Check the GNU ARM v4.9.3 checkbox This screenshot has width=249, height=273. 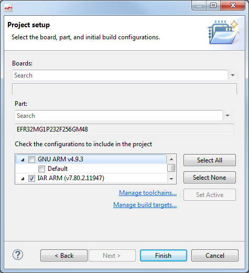[31, 159]
